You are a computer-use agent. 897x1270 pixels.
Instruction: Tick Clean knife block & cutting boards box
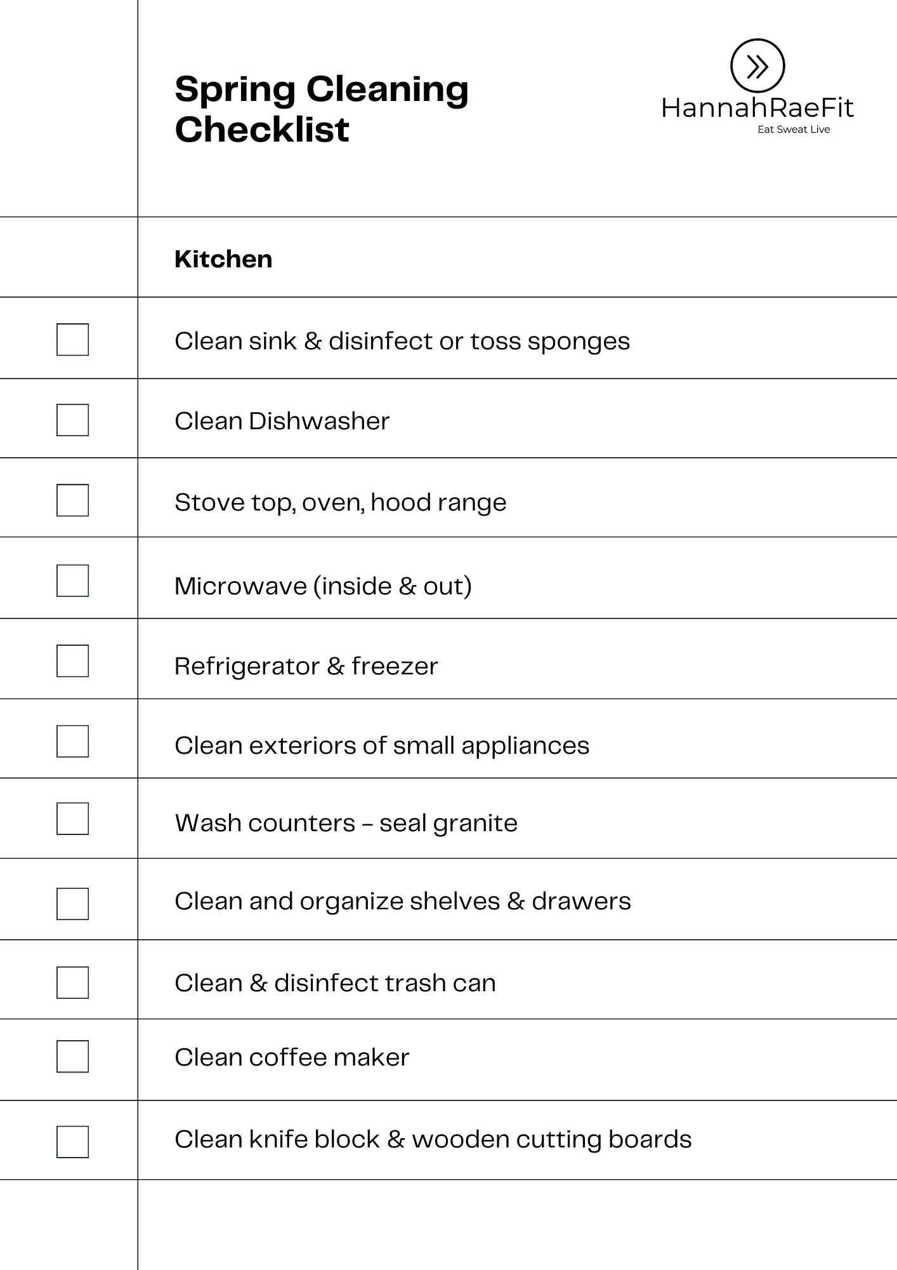coord(72,1142)
